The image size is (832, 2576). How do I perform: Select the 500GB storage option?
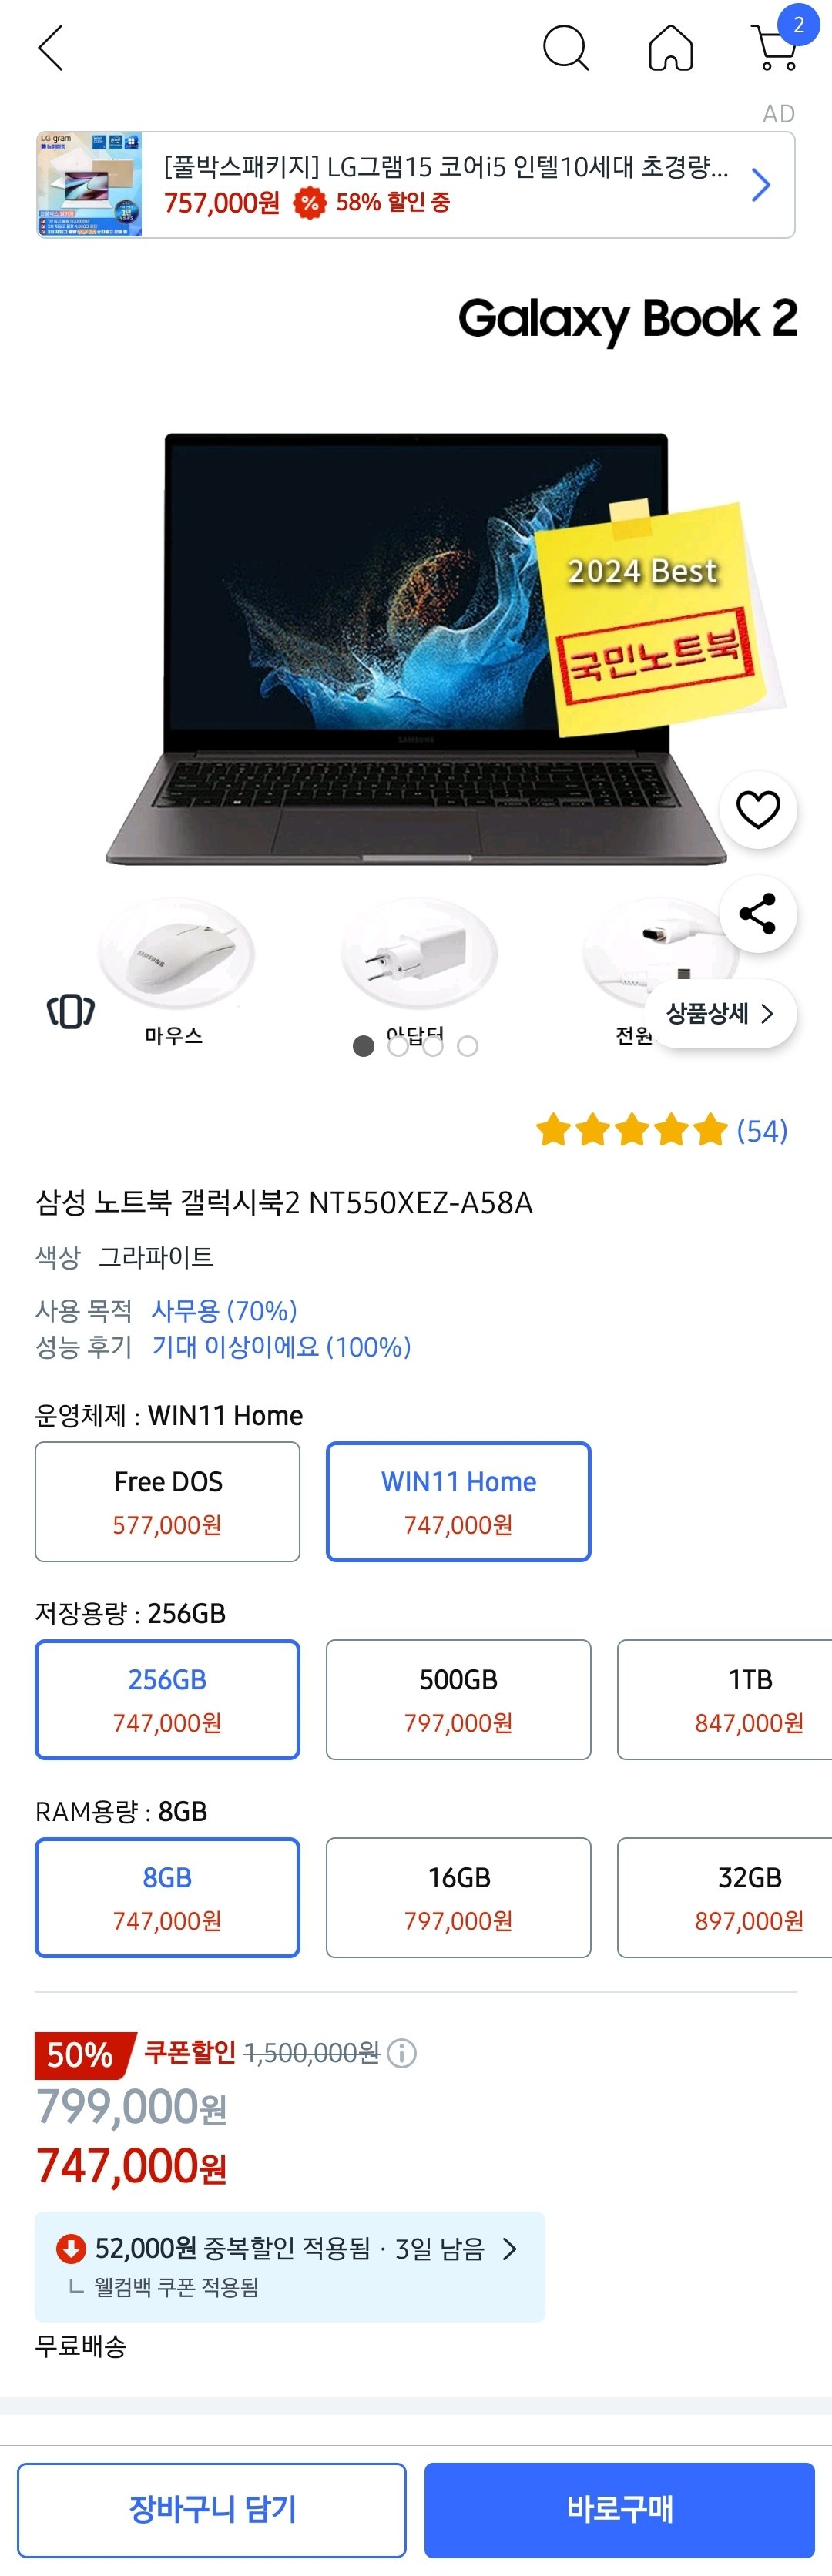tap(458, 1699)
